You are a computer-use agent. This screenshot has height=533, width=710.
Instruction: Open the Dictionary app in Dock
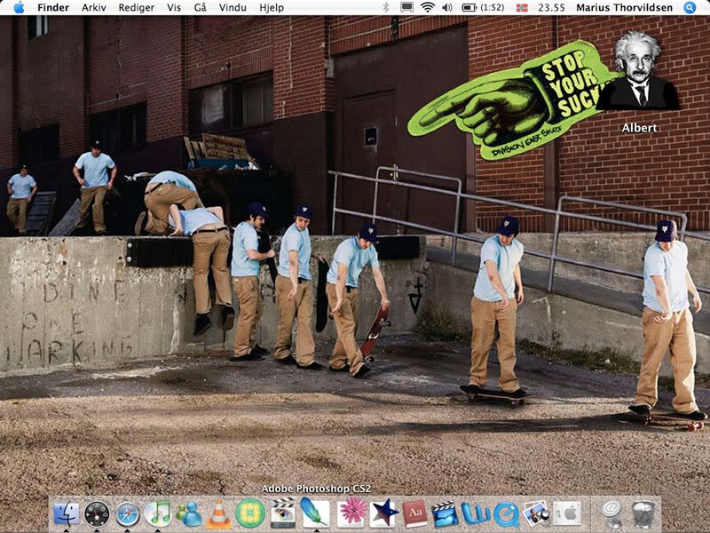coord(414,513)
